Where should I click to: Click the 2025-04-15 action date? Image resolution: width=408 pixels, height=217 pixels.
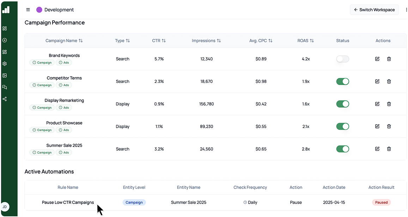[x=334, y=203]
